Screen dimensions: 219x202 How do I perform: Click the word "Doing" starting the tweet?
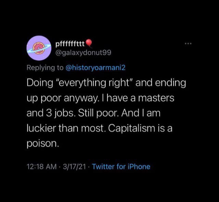[38, 83]
